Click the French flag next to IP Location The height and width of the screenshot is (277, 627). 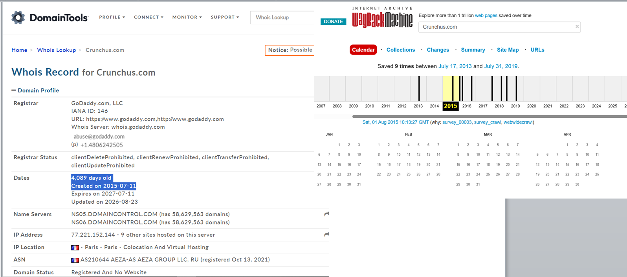(75, 248)
